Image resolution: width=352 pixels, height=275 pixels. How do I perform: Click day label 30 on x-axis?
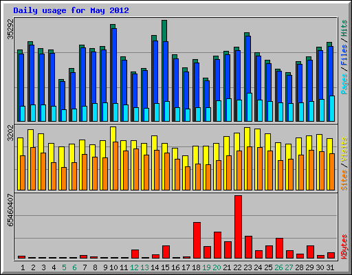tap(320, 267)
